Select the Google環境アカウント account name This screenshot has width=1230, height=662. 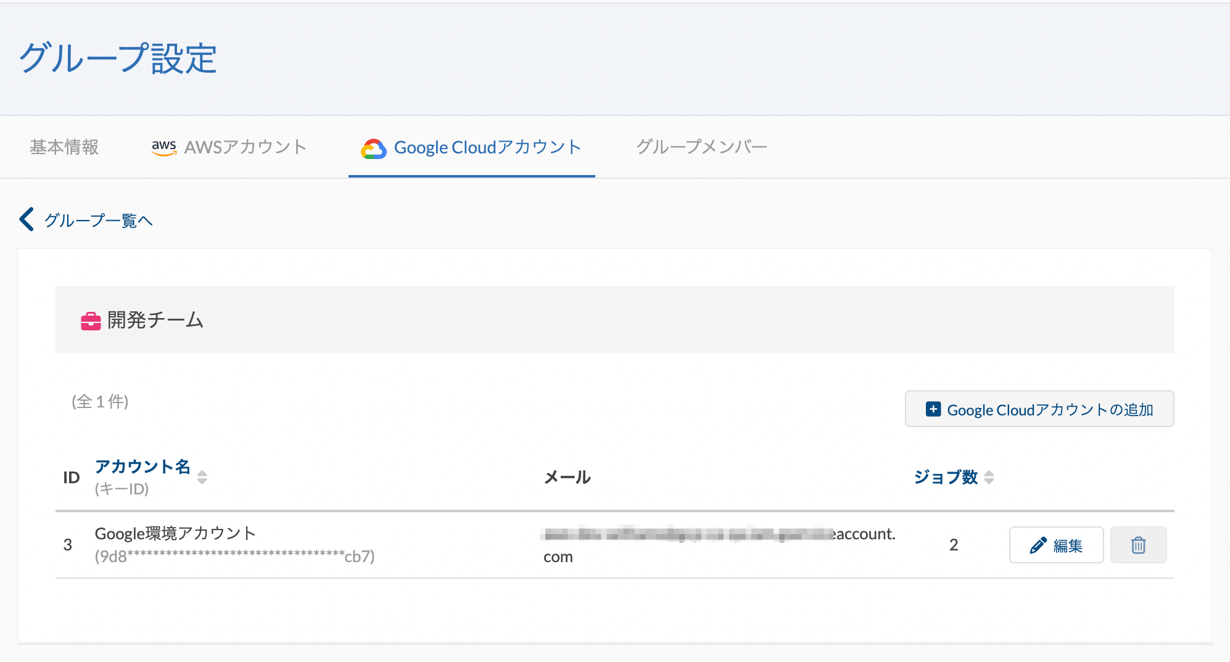point(175,533)
